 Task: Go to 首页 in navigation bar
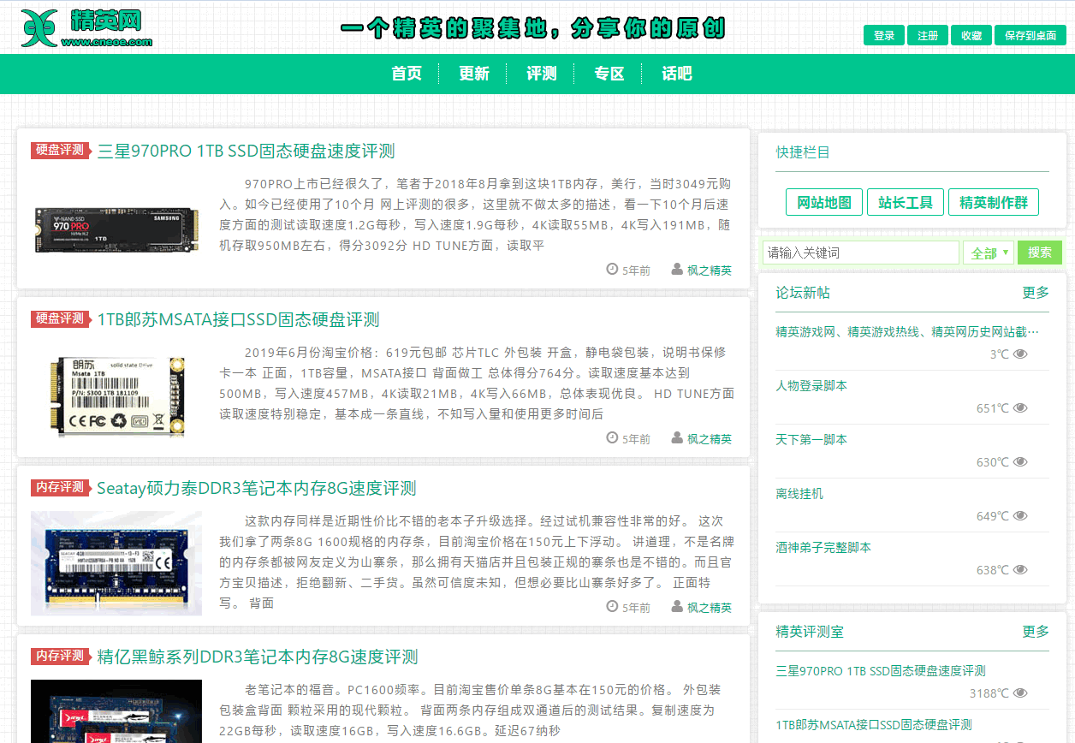407,74
